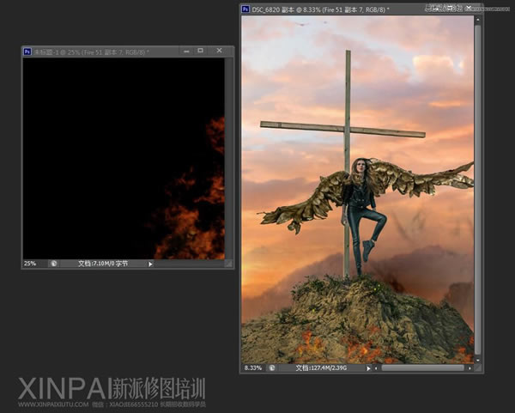Viewport: 515px width, 413px height.
Task: Click the 文档:7.10M/0 字节 status text
Action: pyautogui.click(x=103, y=264)
